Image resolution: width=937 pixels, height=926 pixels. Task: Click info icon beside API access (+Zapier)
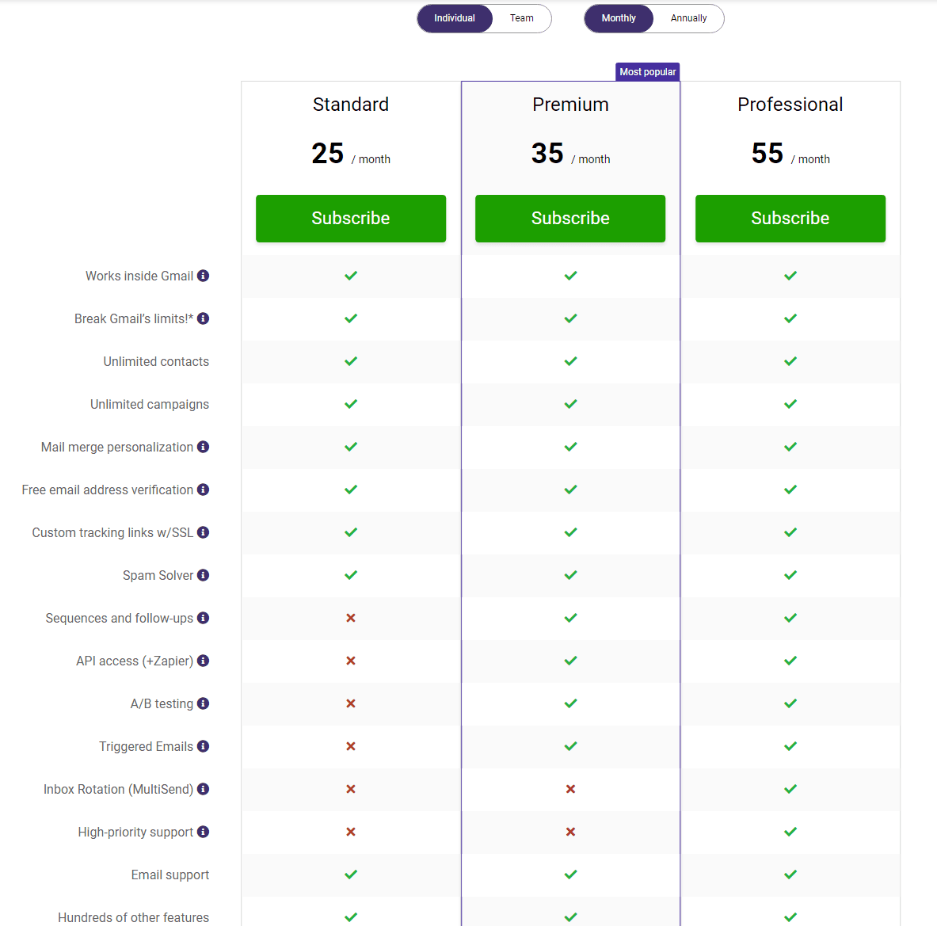coord(204,661)
